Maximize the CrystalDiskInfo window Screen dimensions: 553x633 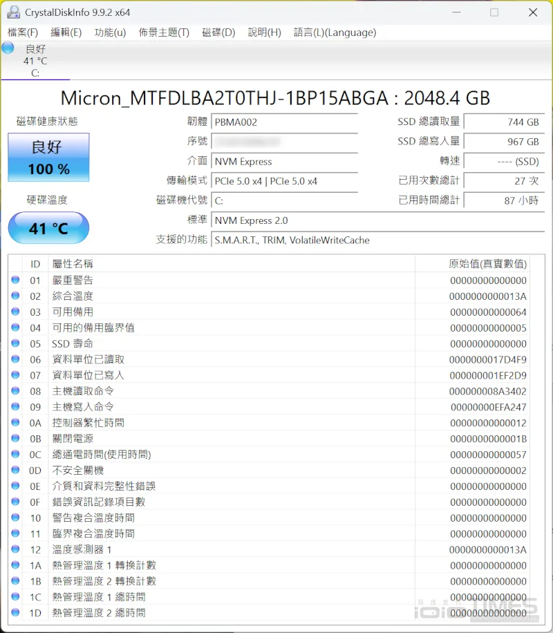tap(494, 12)
